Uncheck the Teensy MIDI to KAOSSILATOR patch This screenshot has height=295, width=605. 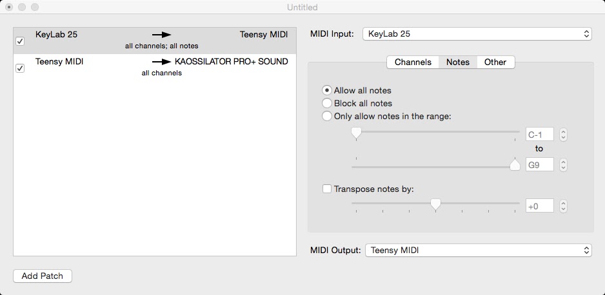(x=20, y=68)
